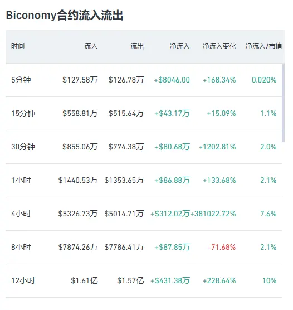Click the +381022.72% net inflow change

213,214
